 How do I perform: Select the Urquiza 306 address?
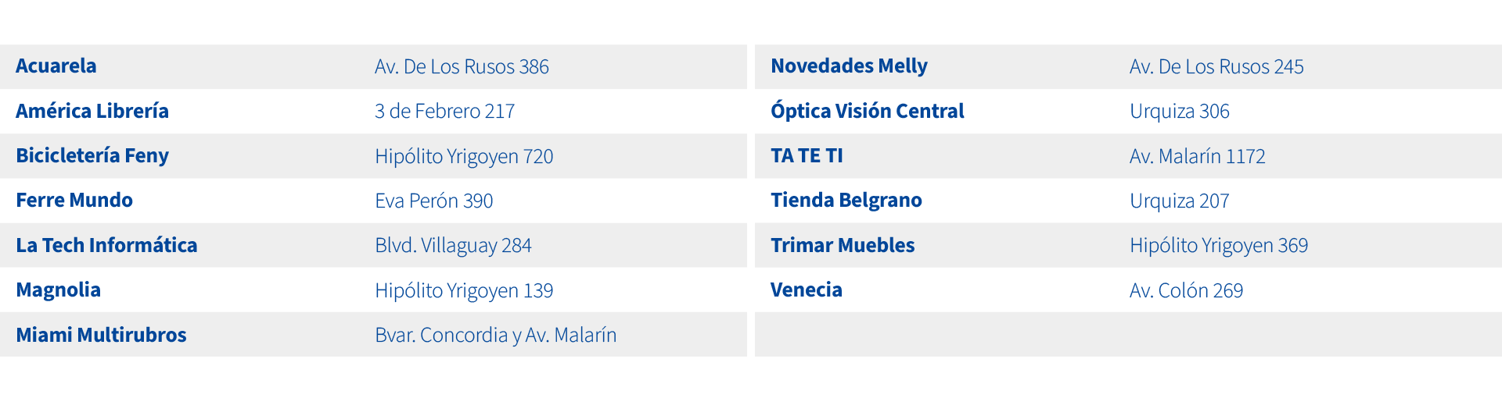(1179, 111)
